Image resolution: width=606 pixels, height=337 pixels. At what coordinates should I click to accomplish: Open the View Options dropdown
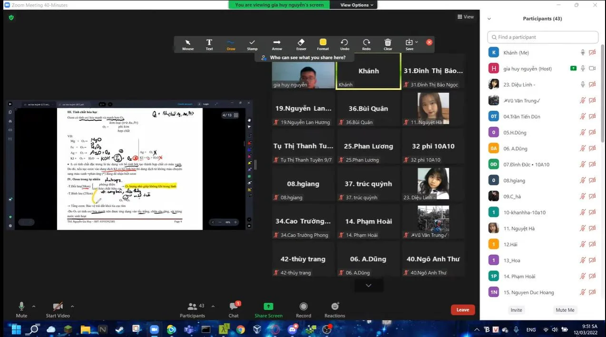[x=357, y=5]
